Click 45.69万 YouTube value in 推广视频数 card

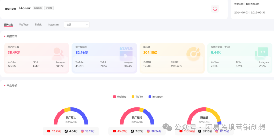(x=80, y=66)
